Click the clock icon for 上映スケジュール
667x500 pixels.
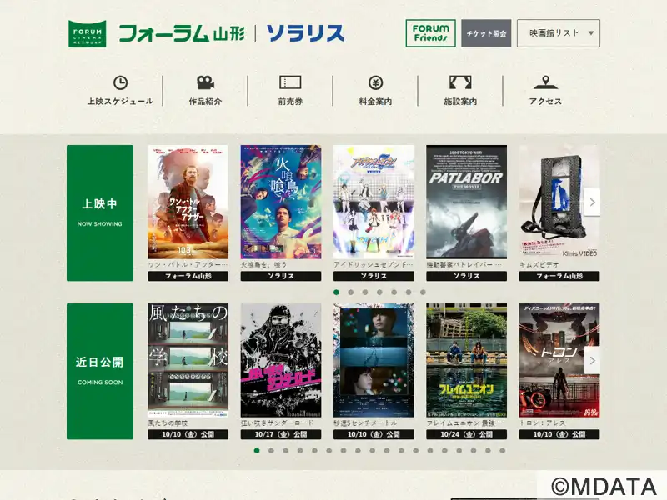pos(120,82)
